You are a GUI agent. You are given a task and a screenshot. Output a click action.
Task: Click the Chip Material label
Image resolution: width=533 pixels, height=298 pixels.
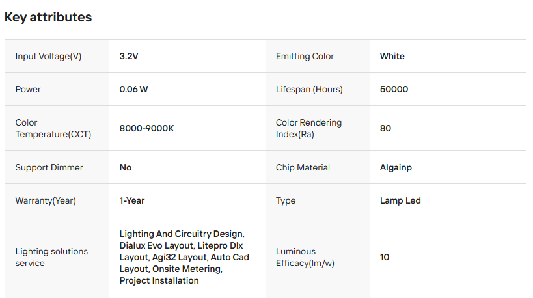point(303,167)
